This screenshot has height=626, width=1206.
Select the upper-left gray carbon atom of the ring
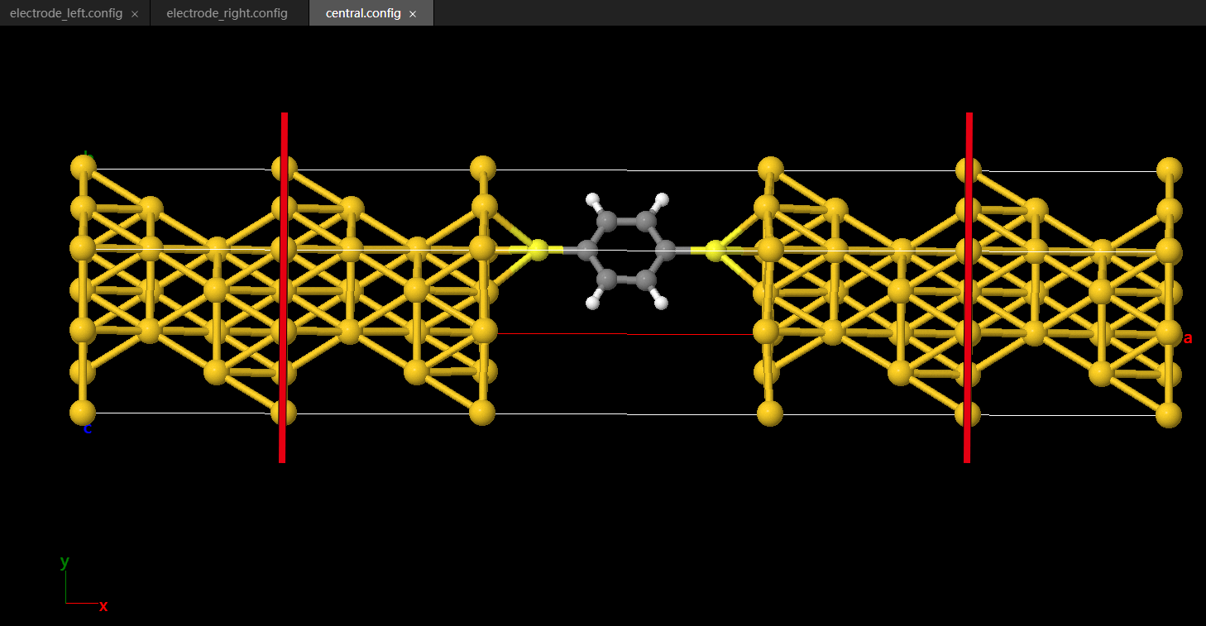coord(605,221)
